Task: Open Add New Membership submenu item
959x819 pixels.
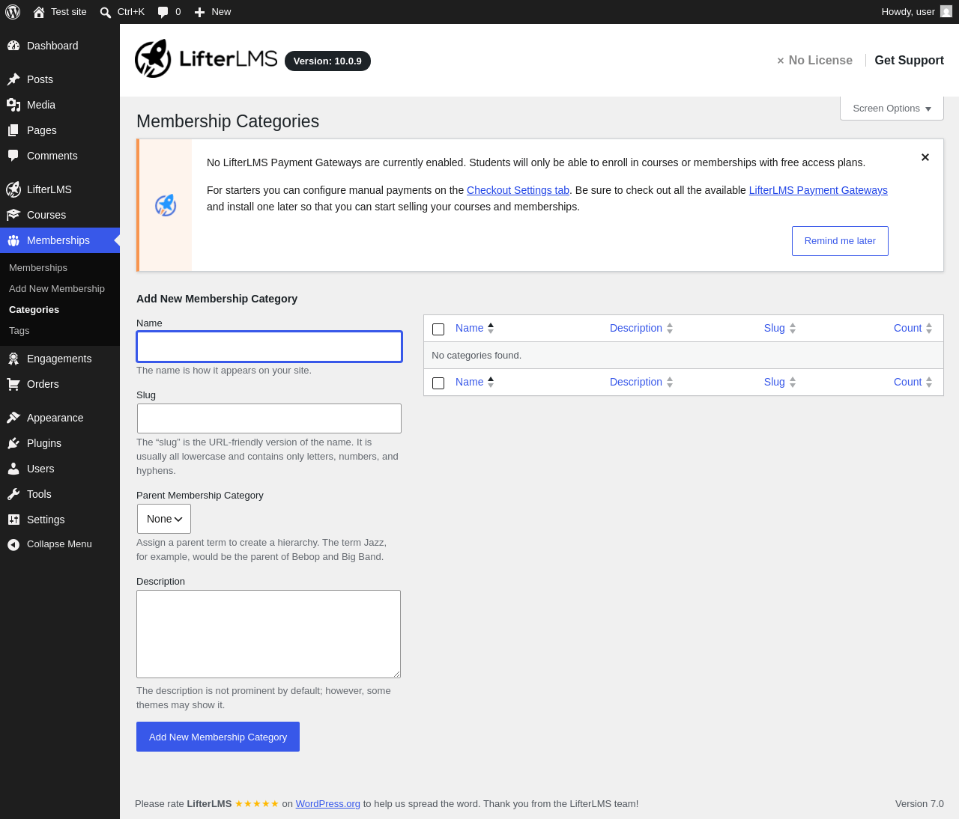Action: [x=57, y=289]
